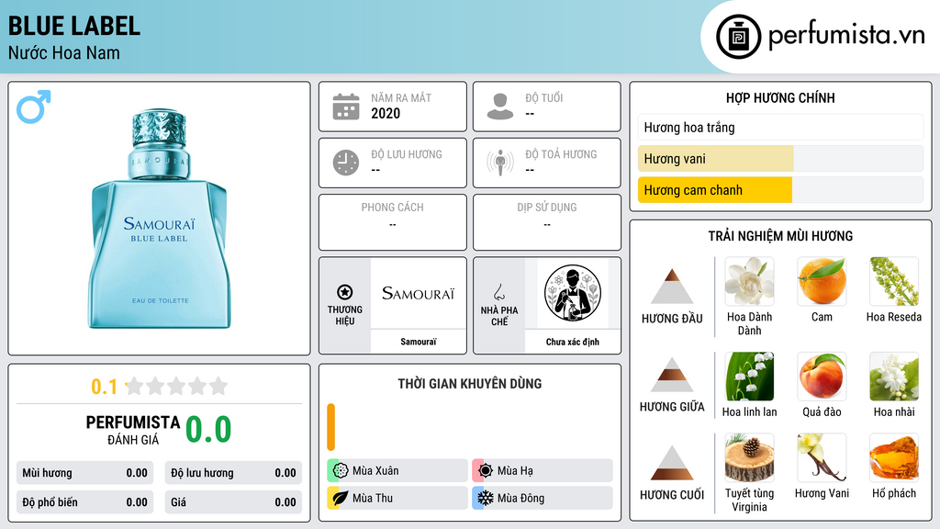This screenshot has height=529, width=940.
Task: Open the perfumista.vn site name
Action: pos(846,35)
